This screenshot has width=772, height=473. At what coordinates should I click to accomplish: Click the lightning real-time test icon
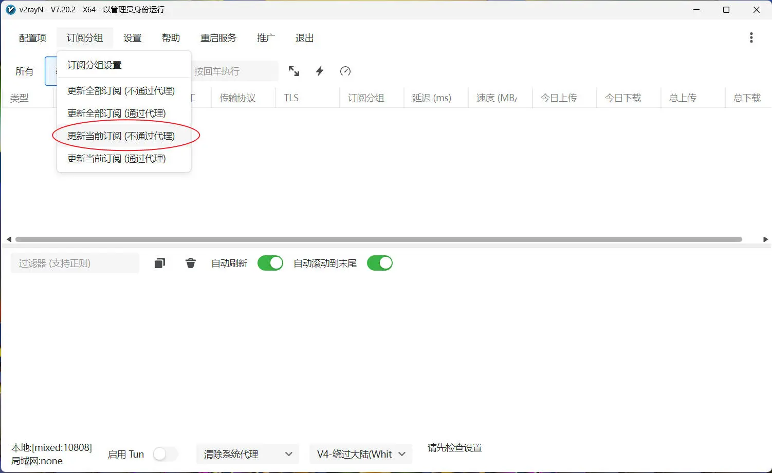tap(319, 71)
